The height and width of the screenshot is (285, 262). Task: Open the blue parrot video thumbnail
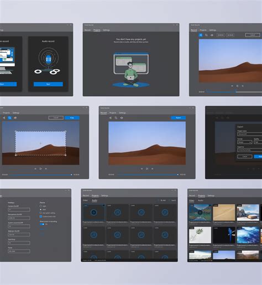coord(224,235)
